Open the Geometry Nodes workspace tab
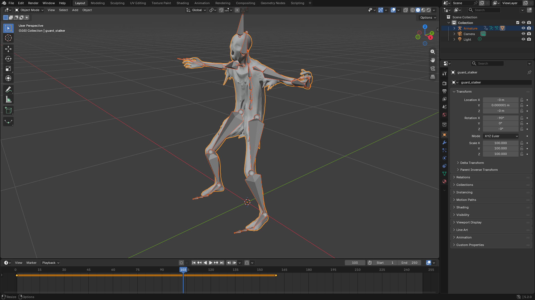Screen dimensions: 535x300 click(273, 3)
